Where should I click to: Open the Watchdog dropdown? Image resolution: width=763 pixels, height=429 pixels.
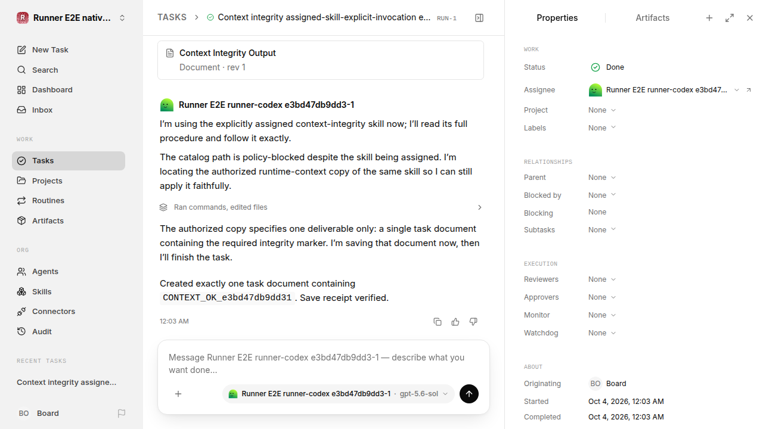602,332
